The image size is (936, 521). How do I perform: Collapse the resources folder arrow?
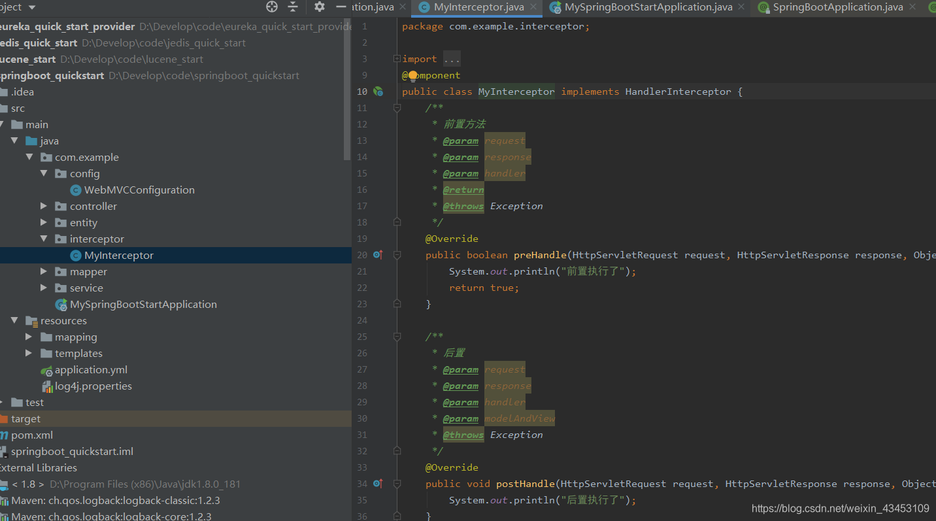pos(14,320)
